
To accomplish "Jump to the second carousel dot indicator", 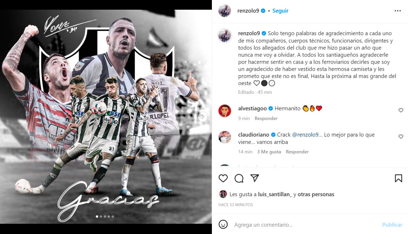I will [101, 217].
